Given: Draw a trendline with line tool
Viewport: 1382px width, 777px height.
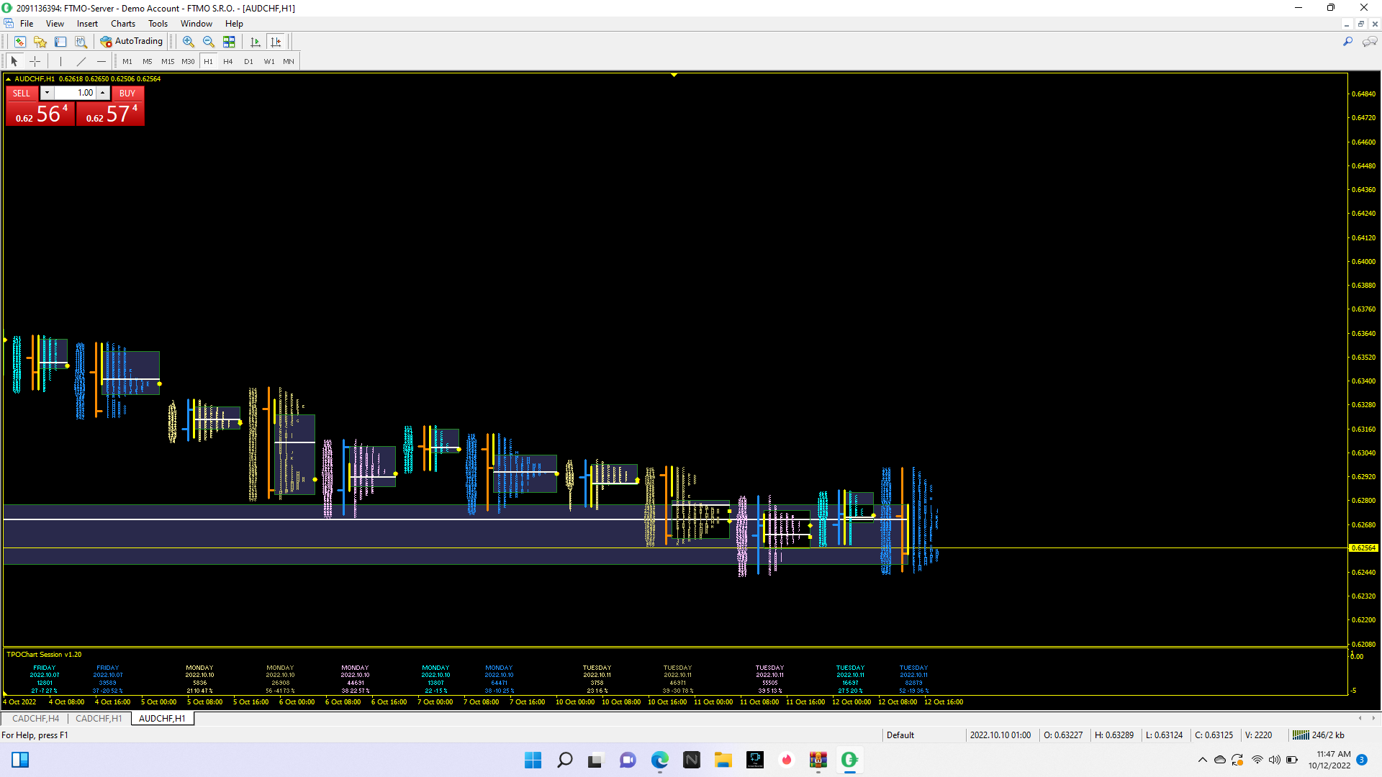Looking at the screenshot, I should 81,61.
